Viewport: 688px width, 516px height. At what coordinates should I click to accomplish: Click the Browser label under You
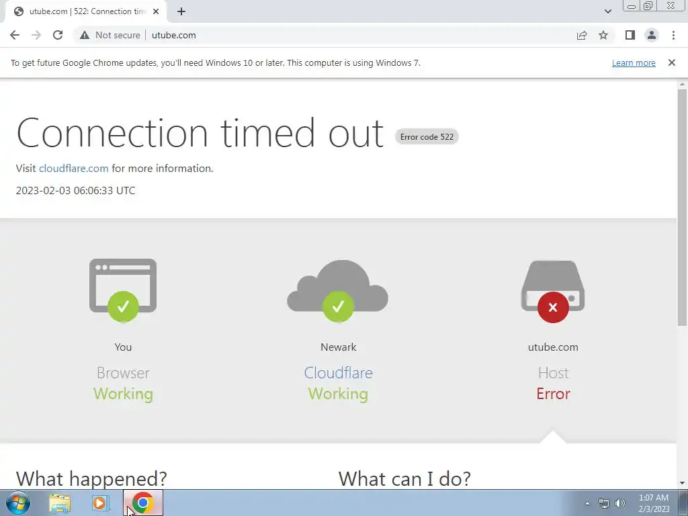(x=124, y=373)
